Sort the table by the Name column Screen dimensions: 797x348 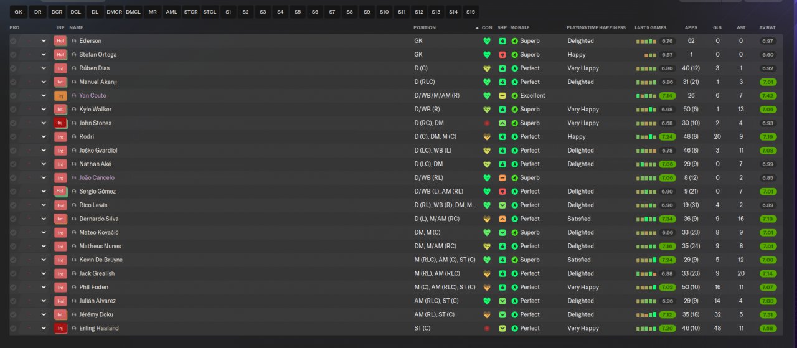point(76,27)
